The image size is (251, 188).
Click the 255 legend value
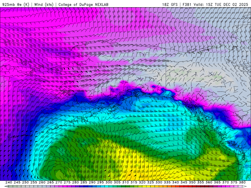click(x=34, y=182)
